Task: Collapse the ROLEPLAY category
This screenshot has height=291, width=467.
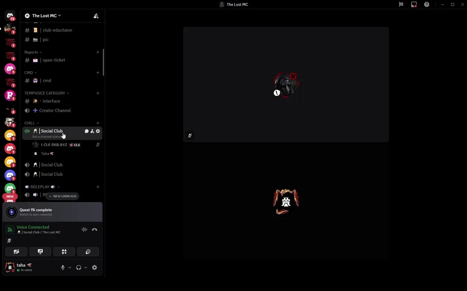Action: pyautogui.click(x=42, y=187)
